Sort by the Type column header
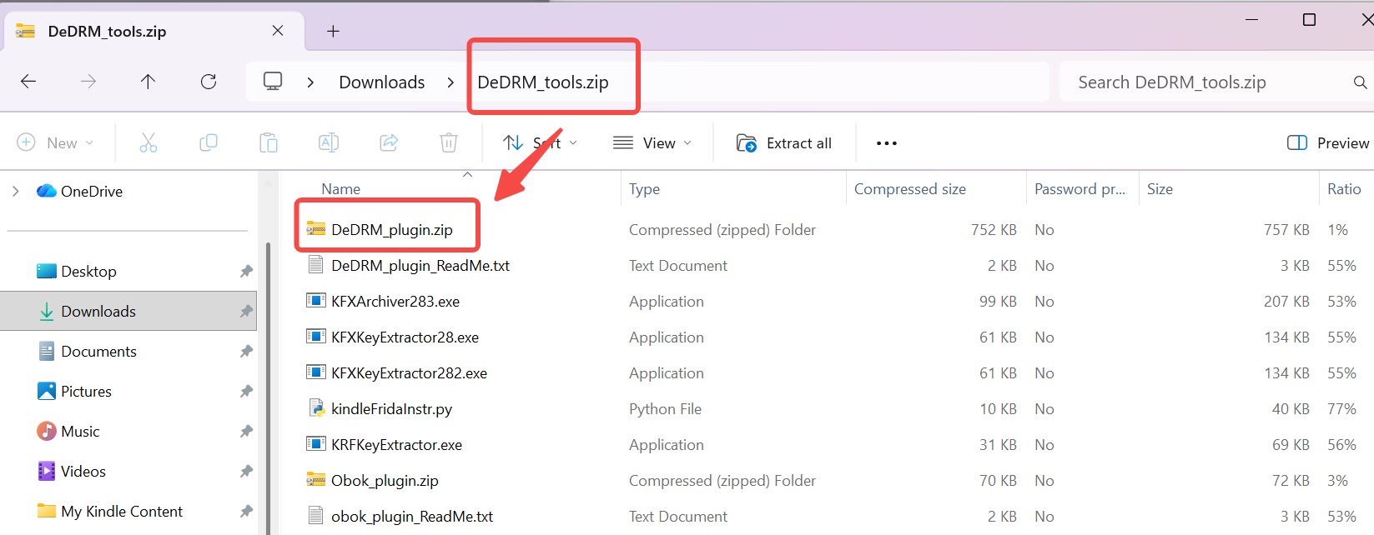 coord(644,189)
